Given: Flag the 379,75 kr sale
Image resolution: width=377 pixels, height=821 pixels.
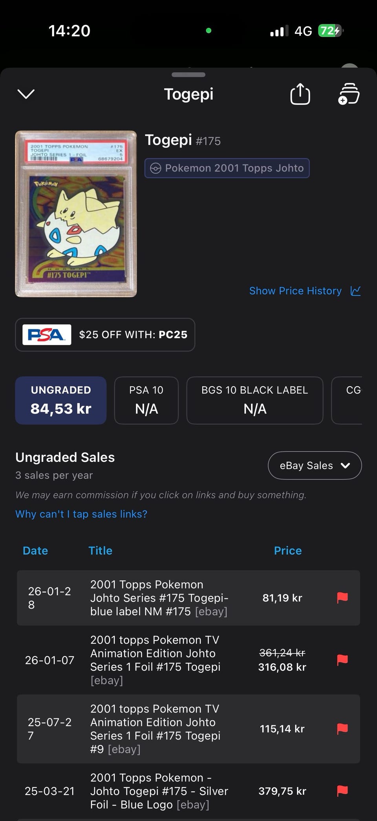Looking at the screenshot, I should (342, 791).
